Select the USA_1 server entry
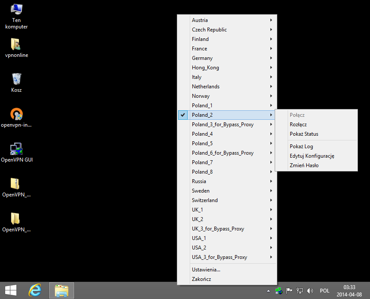 coord(226,238)
